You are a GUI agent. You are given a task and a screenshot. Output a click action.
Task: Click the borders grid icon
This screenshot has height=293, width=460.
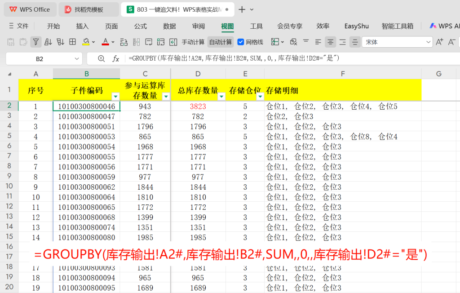click(x=72, y=42)
